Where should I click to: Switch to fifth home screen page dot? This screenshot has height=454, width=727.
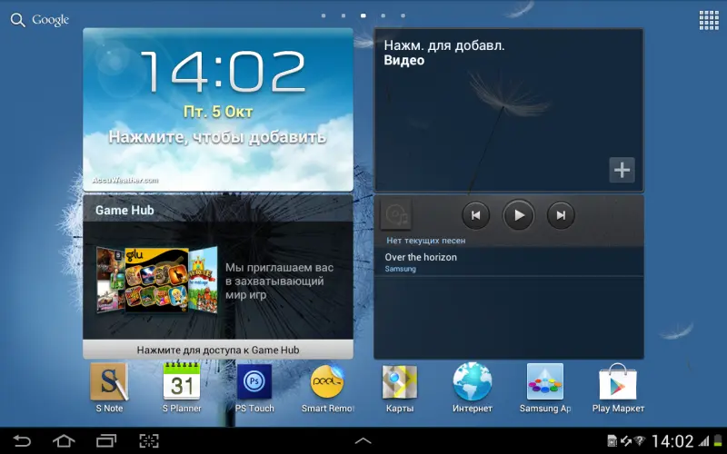403,15
